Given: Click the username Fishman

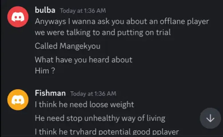Looking at the screenshot, I should pos(50,93).
